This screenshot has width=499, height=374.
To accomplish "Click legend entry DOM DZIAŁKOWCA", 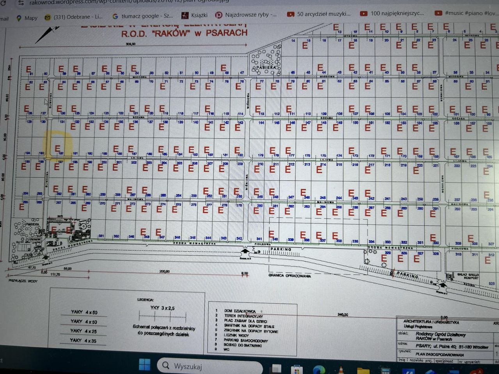I will [x=240, y=311].
